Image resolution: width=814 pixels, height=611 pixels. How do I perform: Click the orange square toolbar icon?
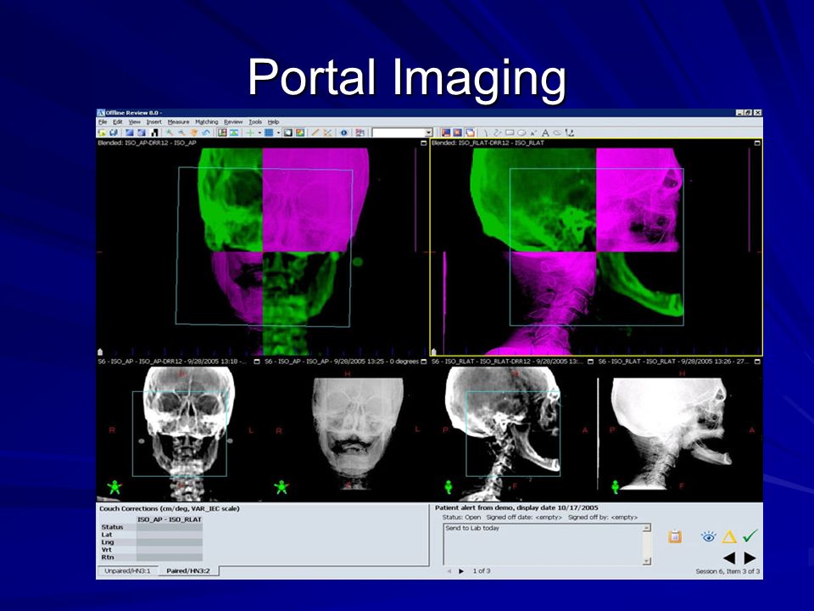pyautogui.click(x=457, y=132)
